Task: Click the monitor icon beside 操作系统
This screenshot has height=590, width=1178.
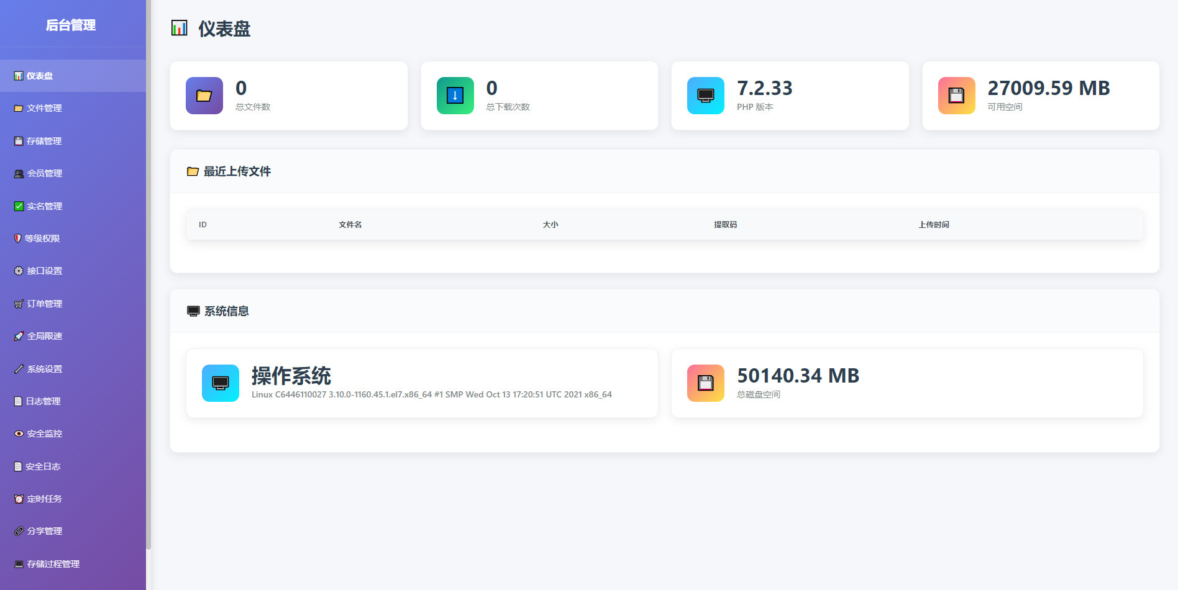Action: (x=220, y=383)
